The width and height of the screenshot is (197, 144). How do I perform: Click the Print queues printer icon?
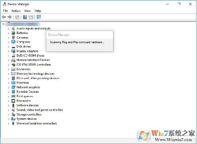point(13,96)
